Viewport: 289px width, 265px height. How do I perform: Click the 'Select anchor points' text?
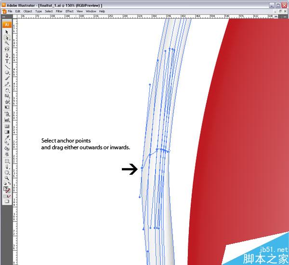tap(66, 141)
